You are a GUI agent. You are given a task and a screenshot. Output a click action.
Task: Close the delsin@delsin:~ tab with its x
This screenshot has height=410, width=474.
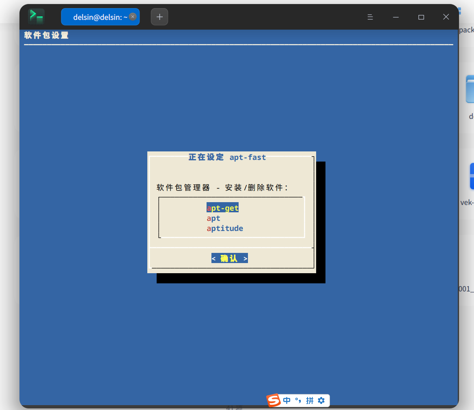pos(132,17)
